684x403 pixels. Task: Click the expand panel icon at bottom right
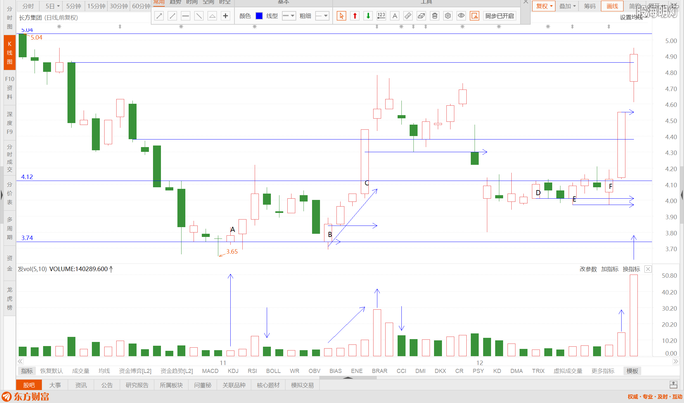(673, 385)
